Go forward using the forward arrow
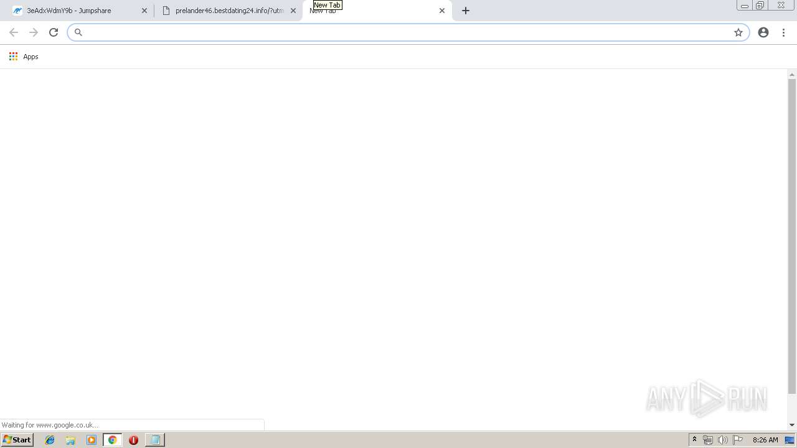The height and width of the screenshot is (448, 797). pos(34,32)
